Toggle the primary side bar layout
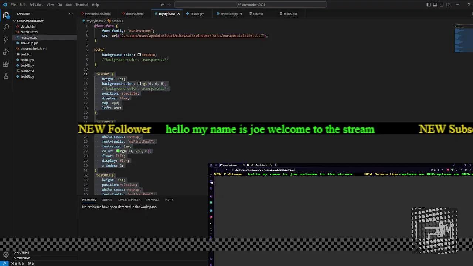This screenshot has width=473, height=266. (428, 4)
